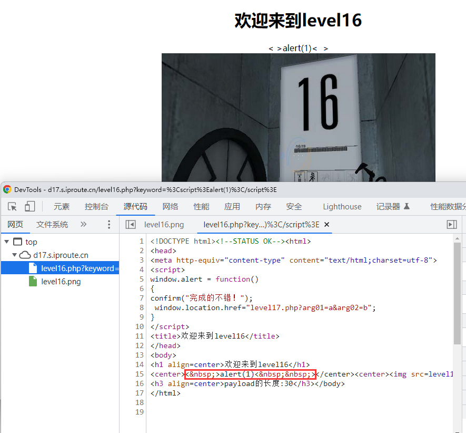
Task: Click the file icon beside level16.php?keyword=
Action: pos(33,267)
